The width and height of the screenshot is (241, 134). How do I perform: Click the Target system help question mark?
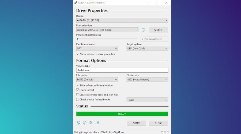coord(170,48)
